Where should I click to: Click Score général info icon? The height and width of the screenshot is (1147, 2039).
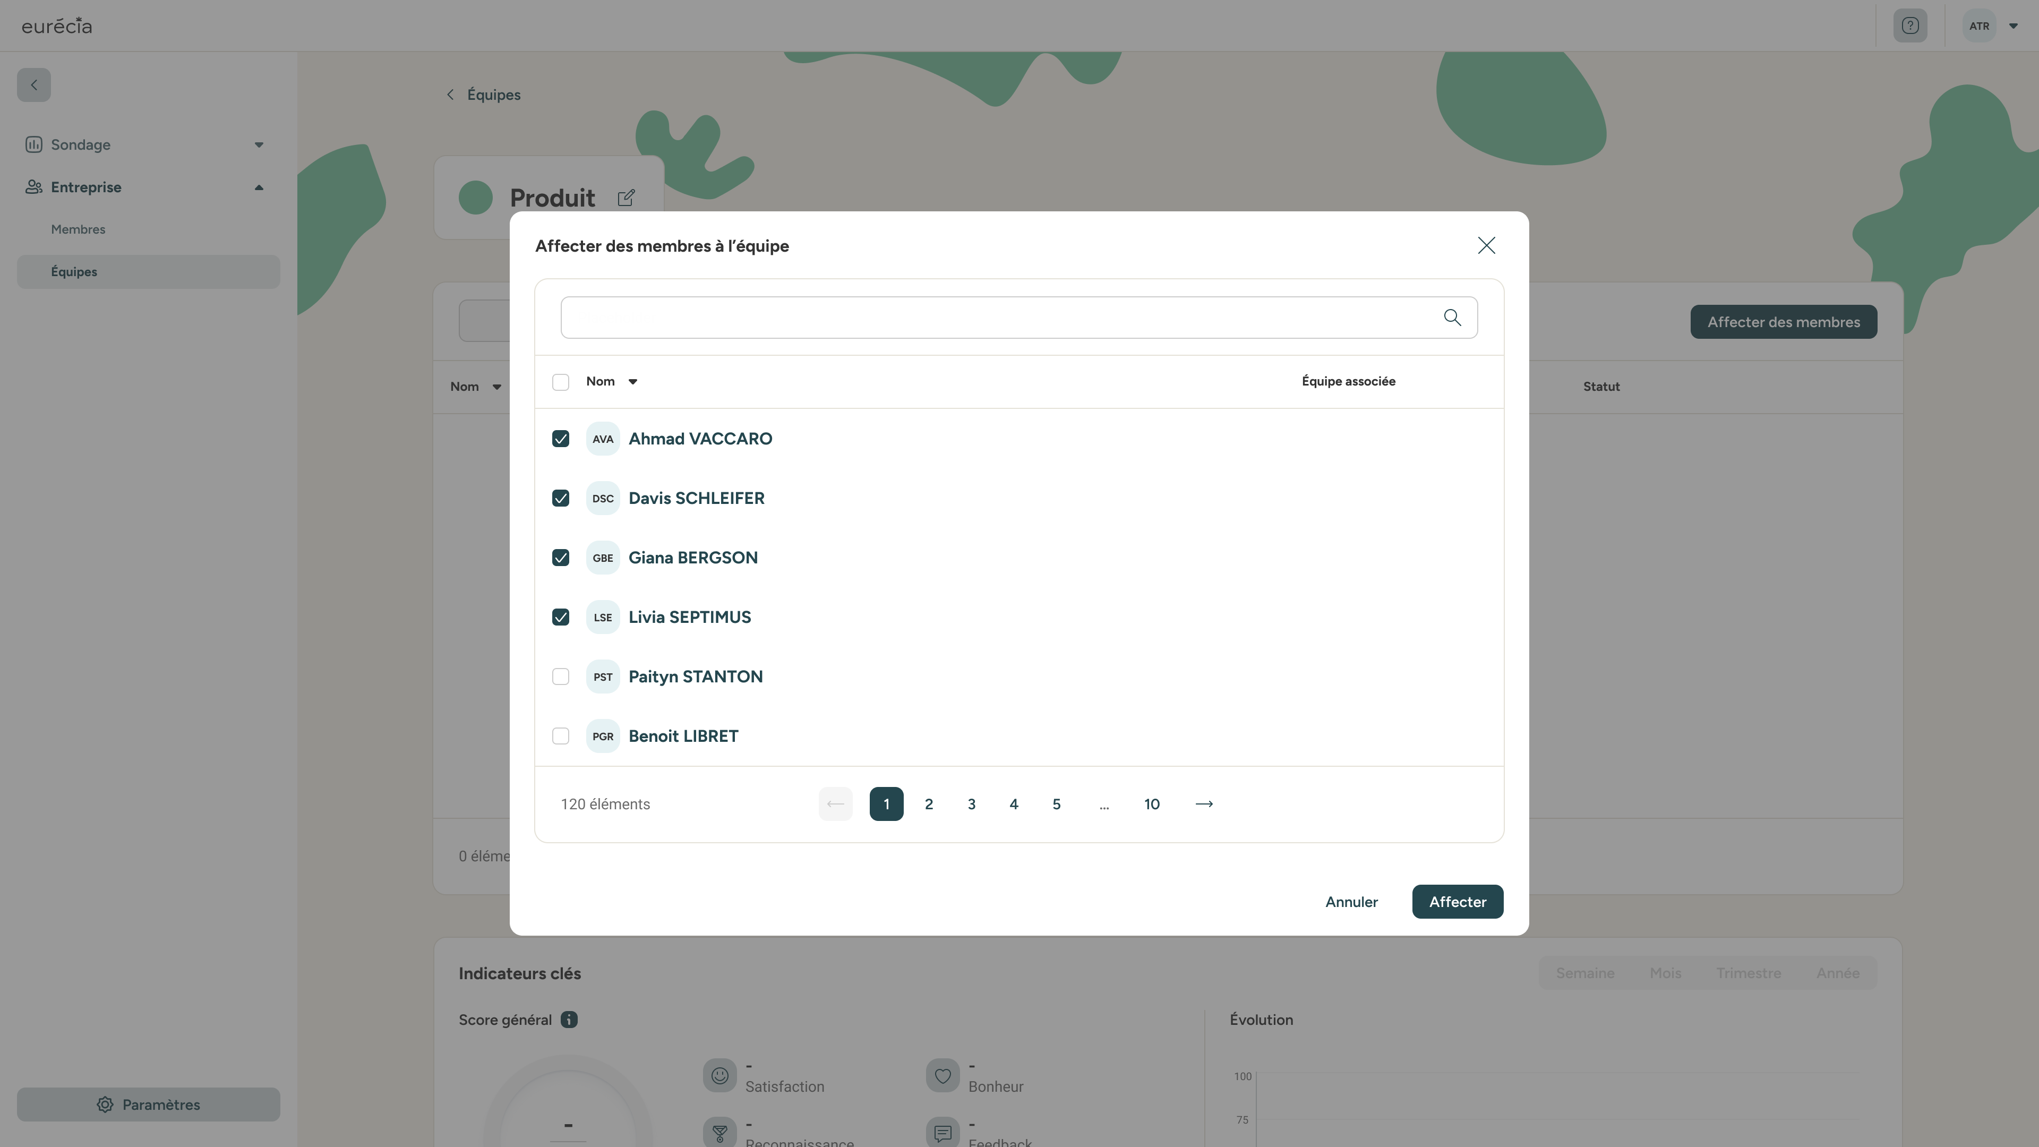coord(569,1020)
